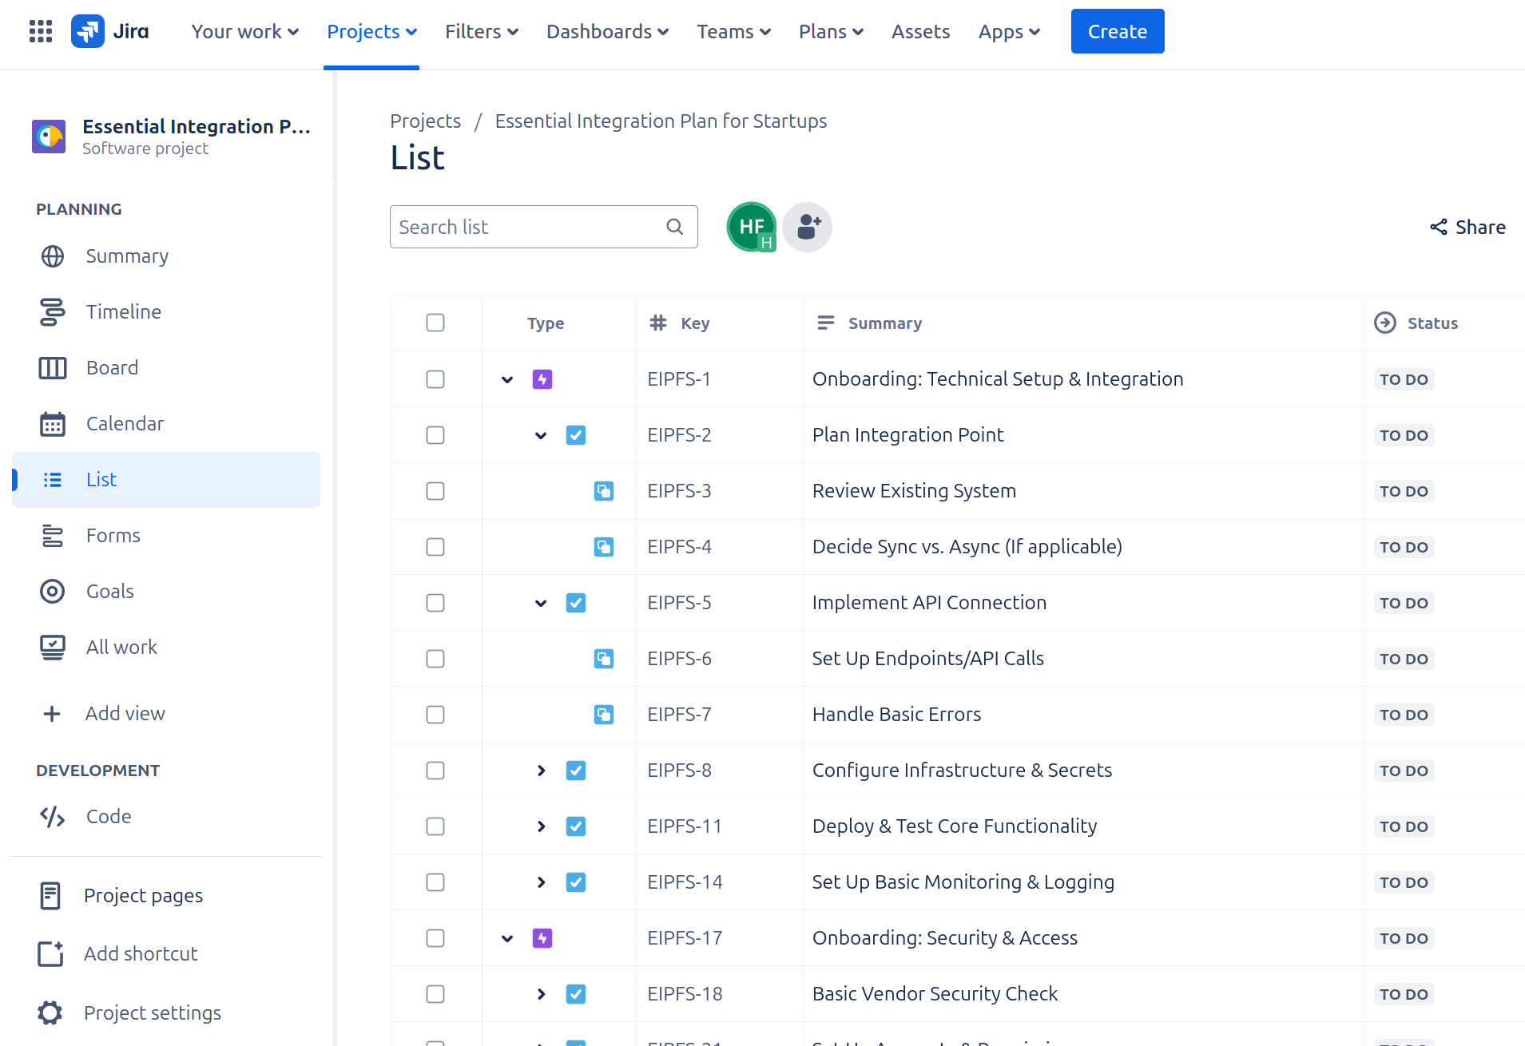Click into the Search list field
The width and height of the screenshot is (1525, 1046).
[x=527, y=227]
